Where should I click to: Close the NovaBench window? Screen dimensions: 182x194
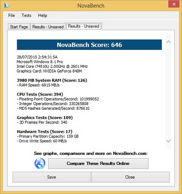[x=174, y=4]
